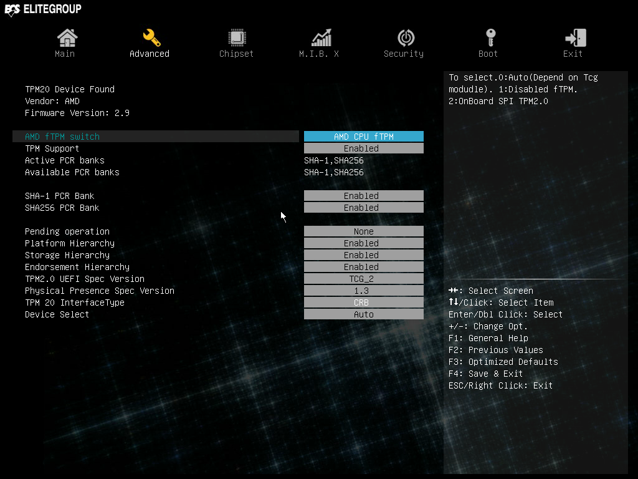
Task: Open the Chipset chip icon
Action: [x=237, y=38]
